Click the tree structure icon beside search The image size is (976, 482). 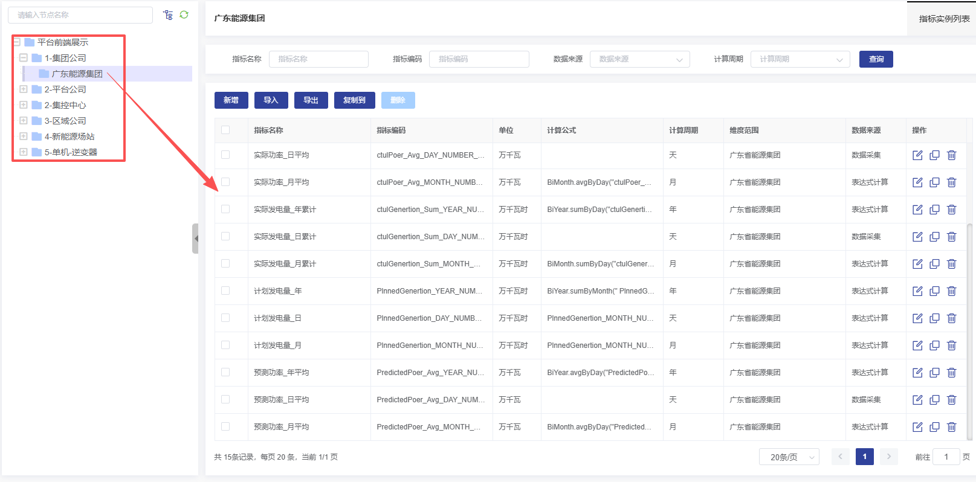coord(168,14)
